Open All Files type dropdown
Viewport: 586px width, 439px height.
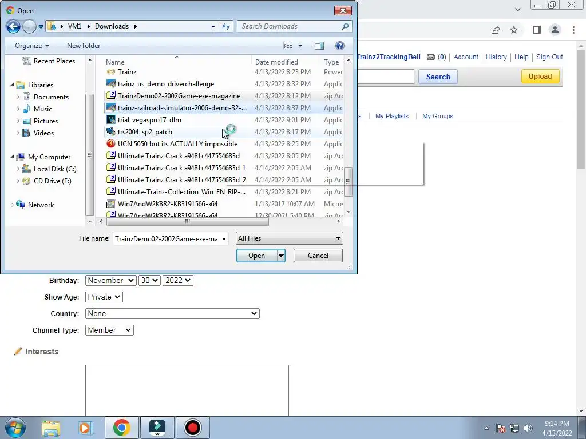pos(290,238)
